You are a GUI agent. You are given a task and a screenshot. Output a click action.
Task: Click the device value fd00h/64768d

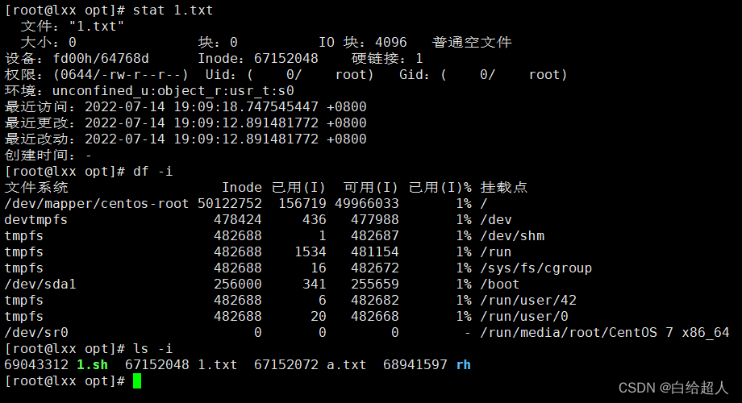(101, 58)
